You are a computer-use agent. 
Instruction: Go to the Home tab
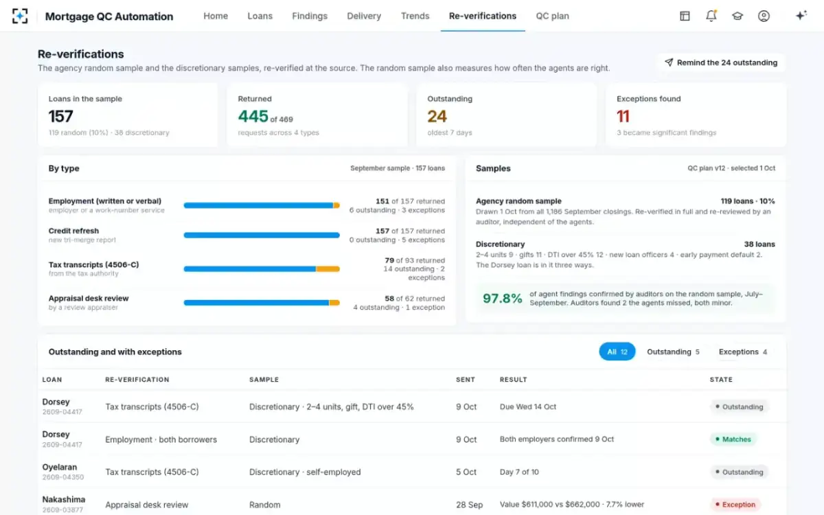tap(216, 16)
